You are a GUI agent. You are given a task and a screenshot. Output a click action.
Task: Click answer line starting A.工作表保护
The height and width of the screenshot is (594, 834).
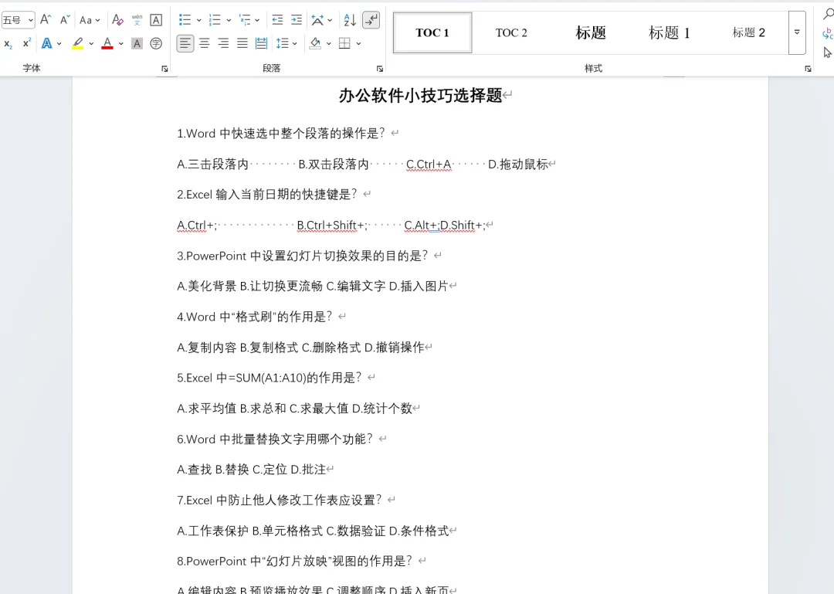(313, 531)
